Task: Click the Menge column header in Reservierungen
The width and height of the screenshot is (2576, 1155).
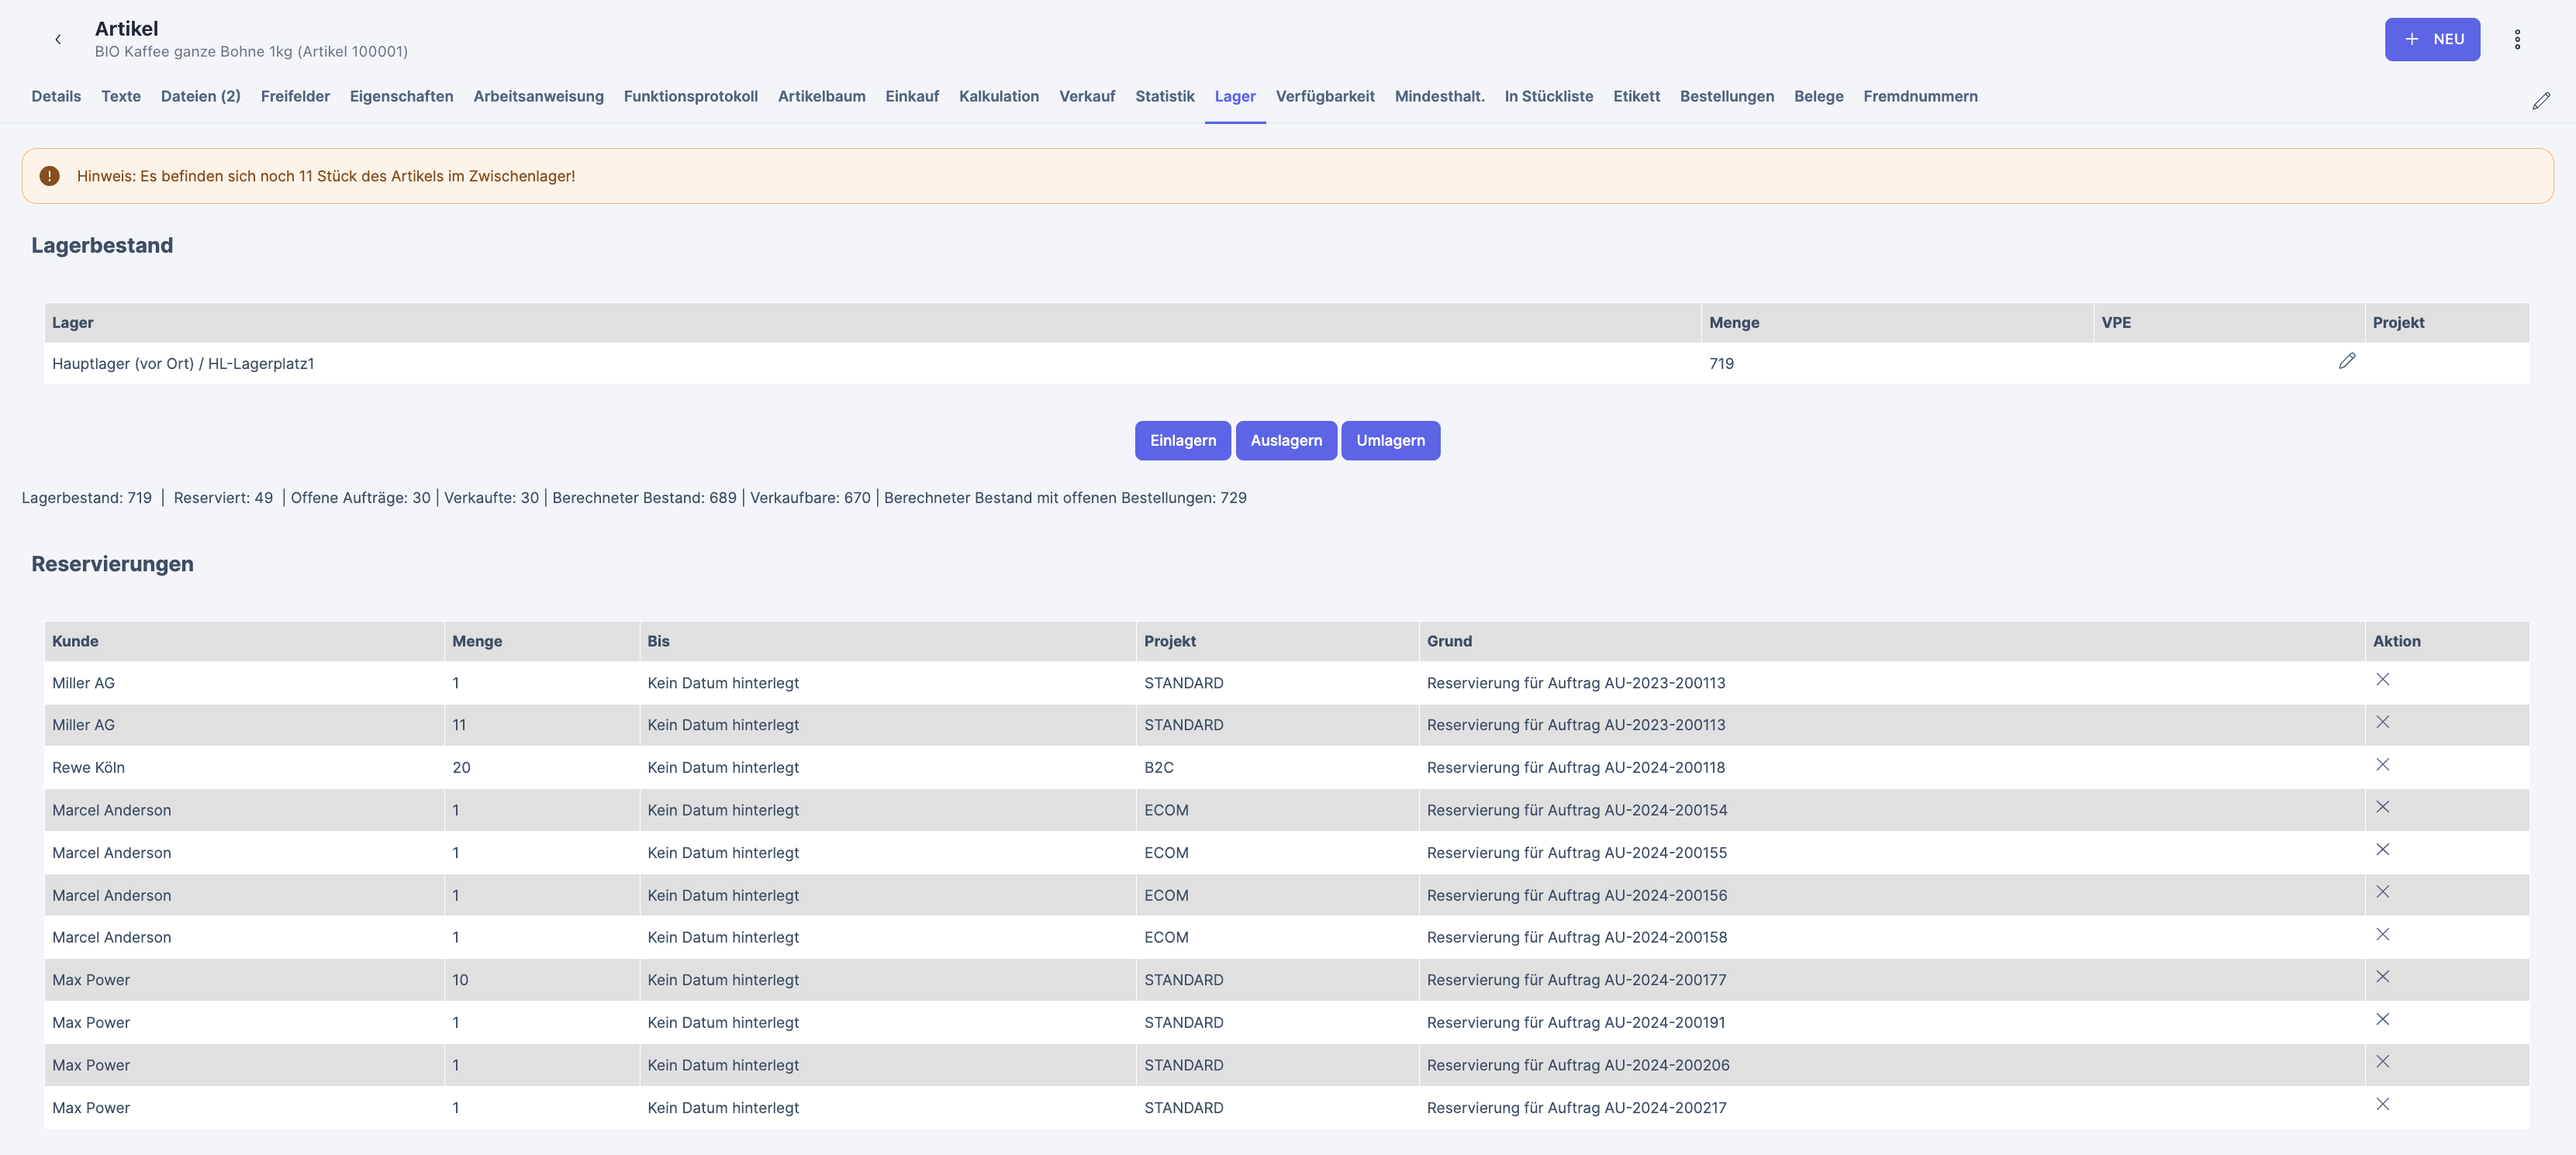Action: pos(477,641)
